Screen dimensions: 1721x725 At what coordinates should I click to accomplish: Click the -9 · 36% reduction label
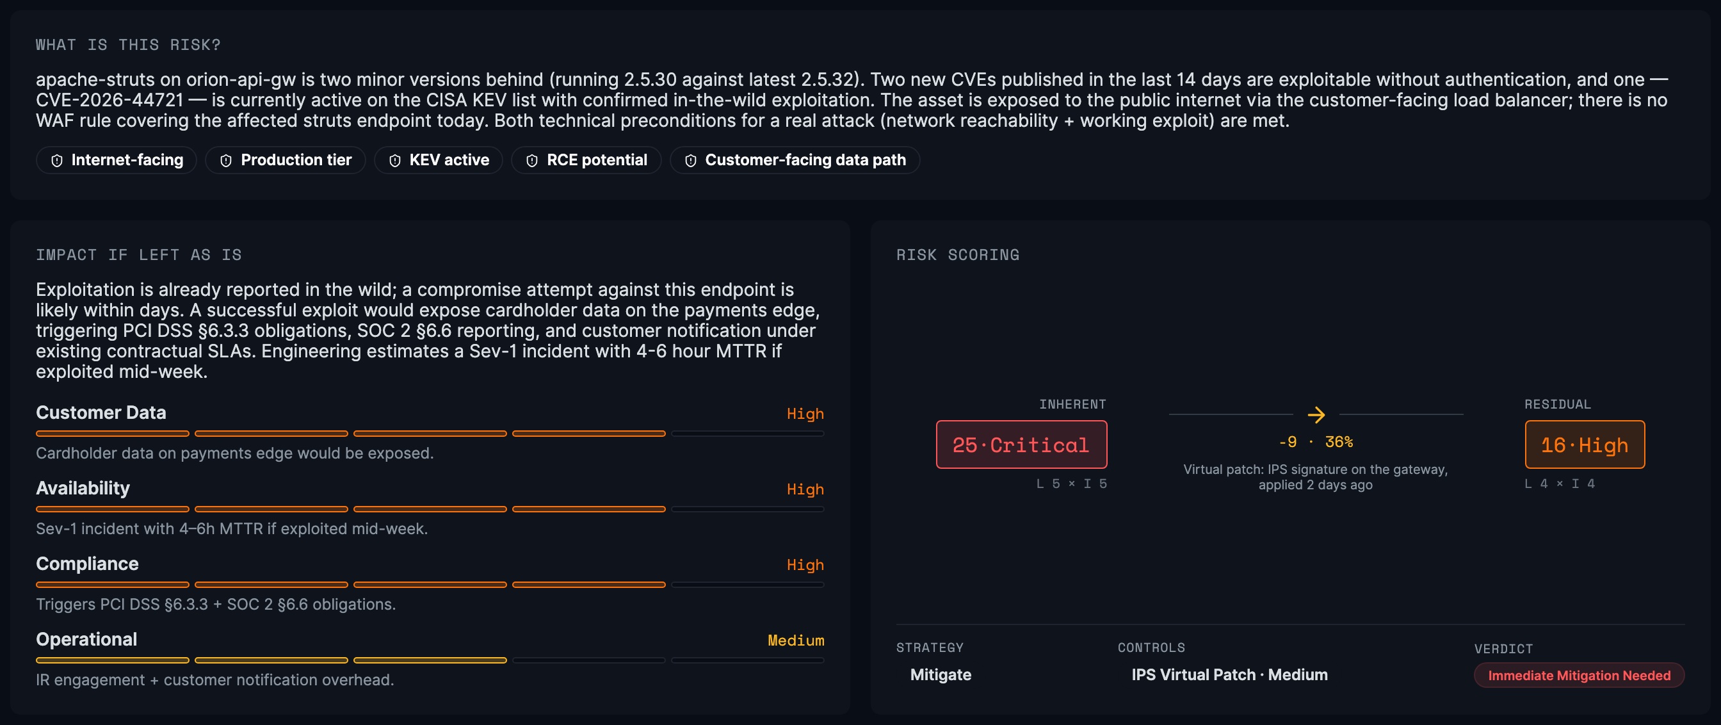[1316, 443]
